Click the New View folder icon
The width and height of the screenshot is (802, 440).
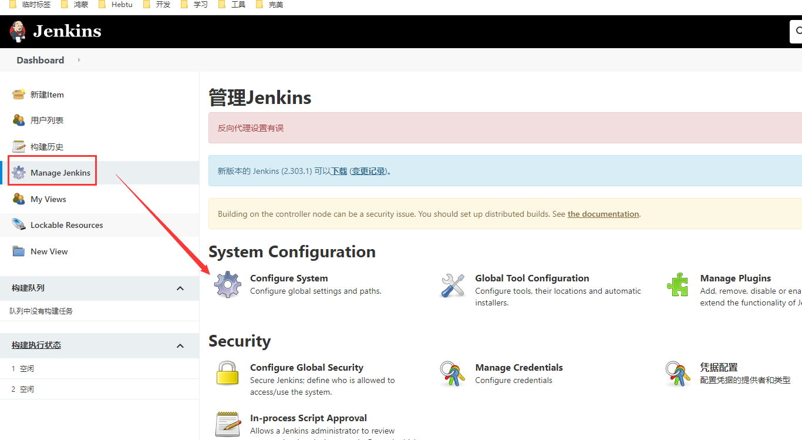(19, 251)
